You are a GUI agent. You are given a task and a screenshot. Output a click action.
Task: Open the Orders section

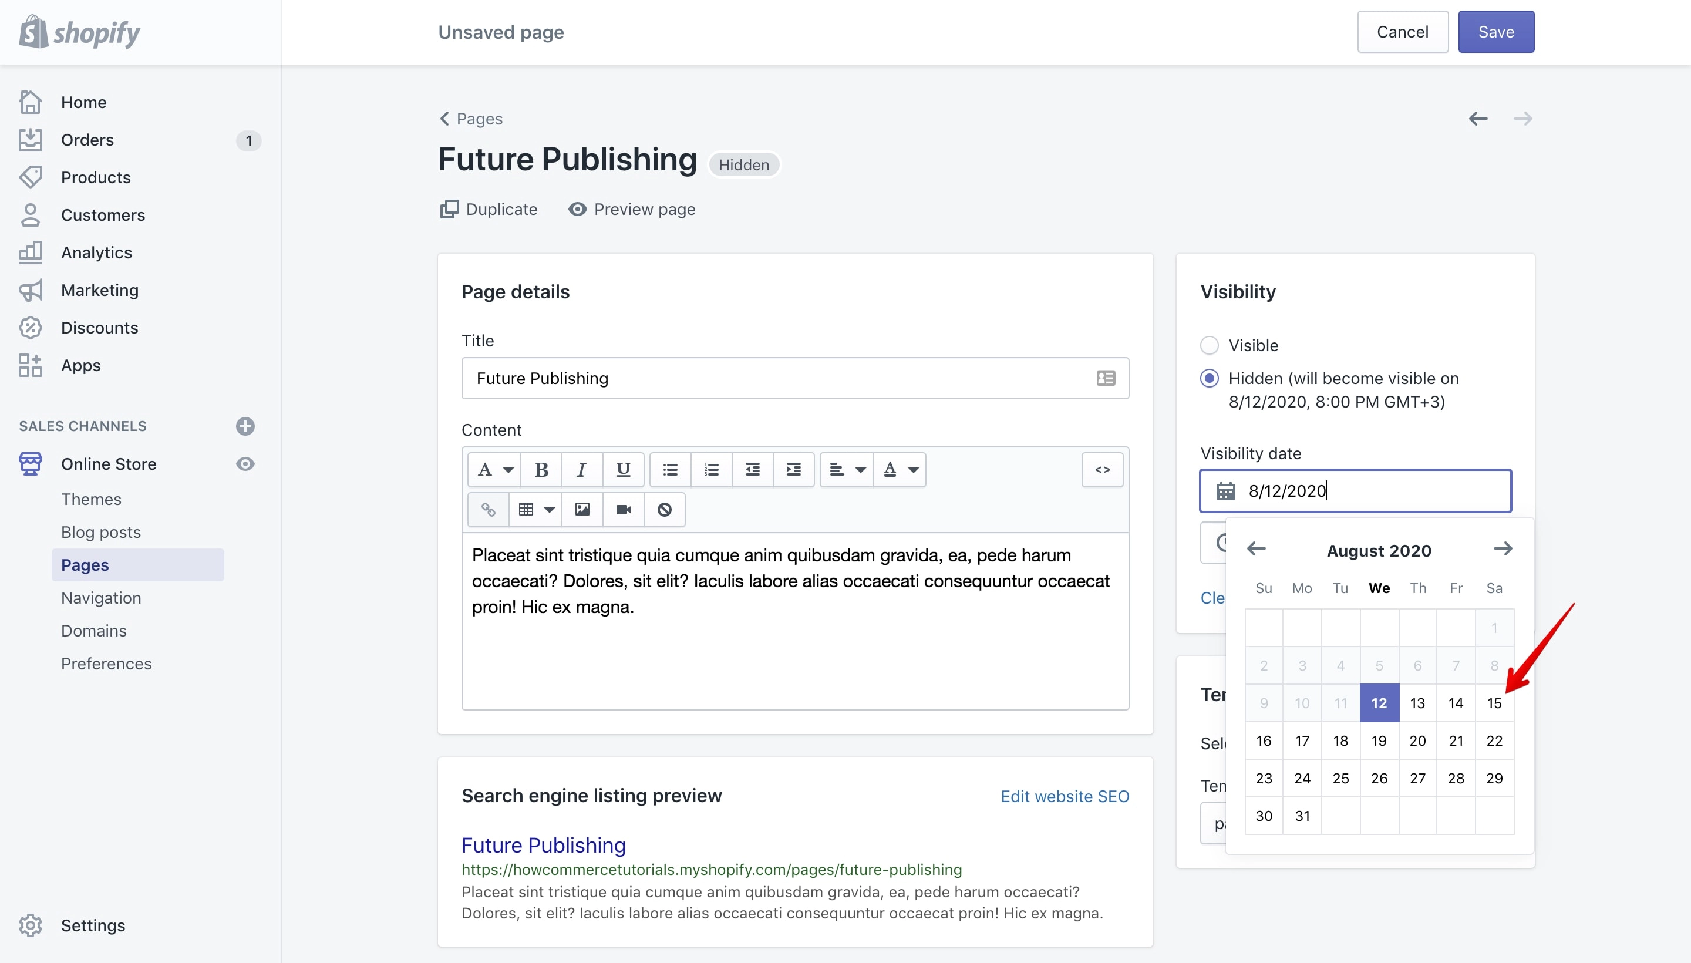pos(87,140)
